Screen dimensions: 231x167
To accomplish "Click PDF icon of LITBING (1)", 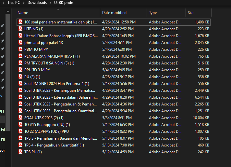I will click(20, 29).
